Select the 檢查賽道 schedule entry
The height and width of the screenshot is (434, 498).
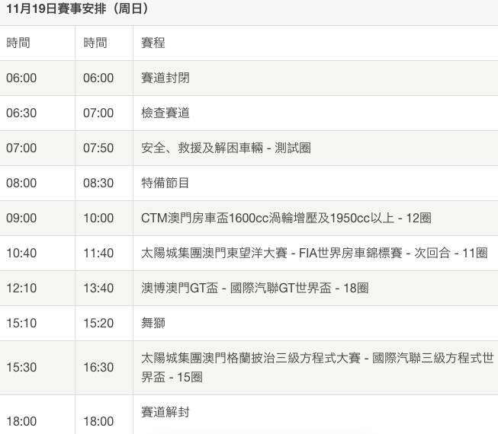coord(165,113)
